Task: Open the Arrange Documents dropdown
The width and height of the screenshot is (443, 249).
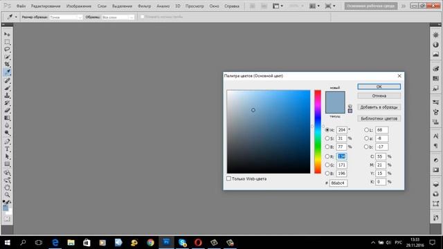Action: (314, 6)
